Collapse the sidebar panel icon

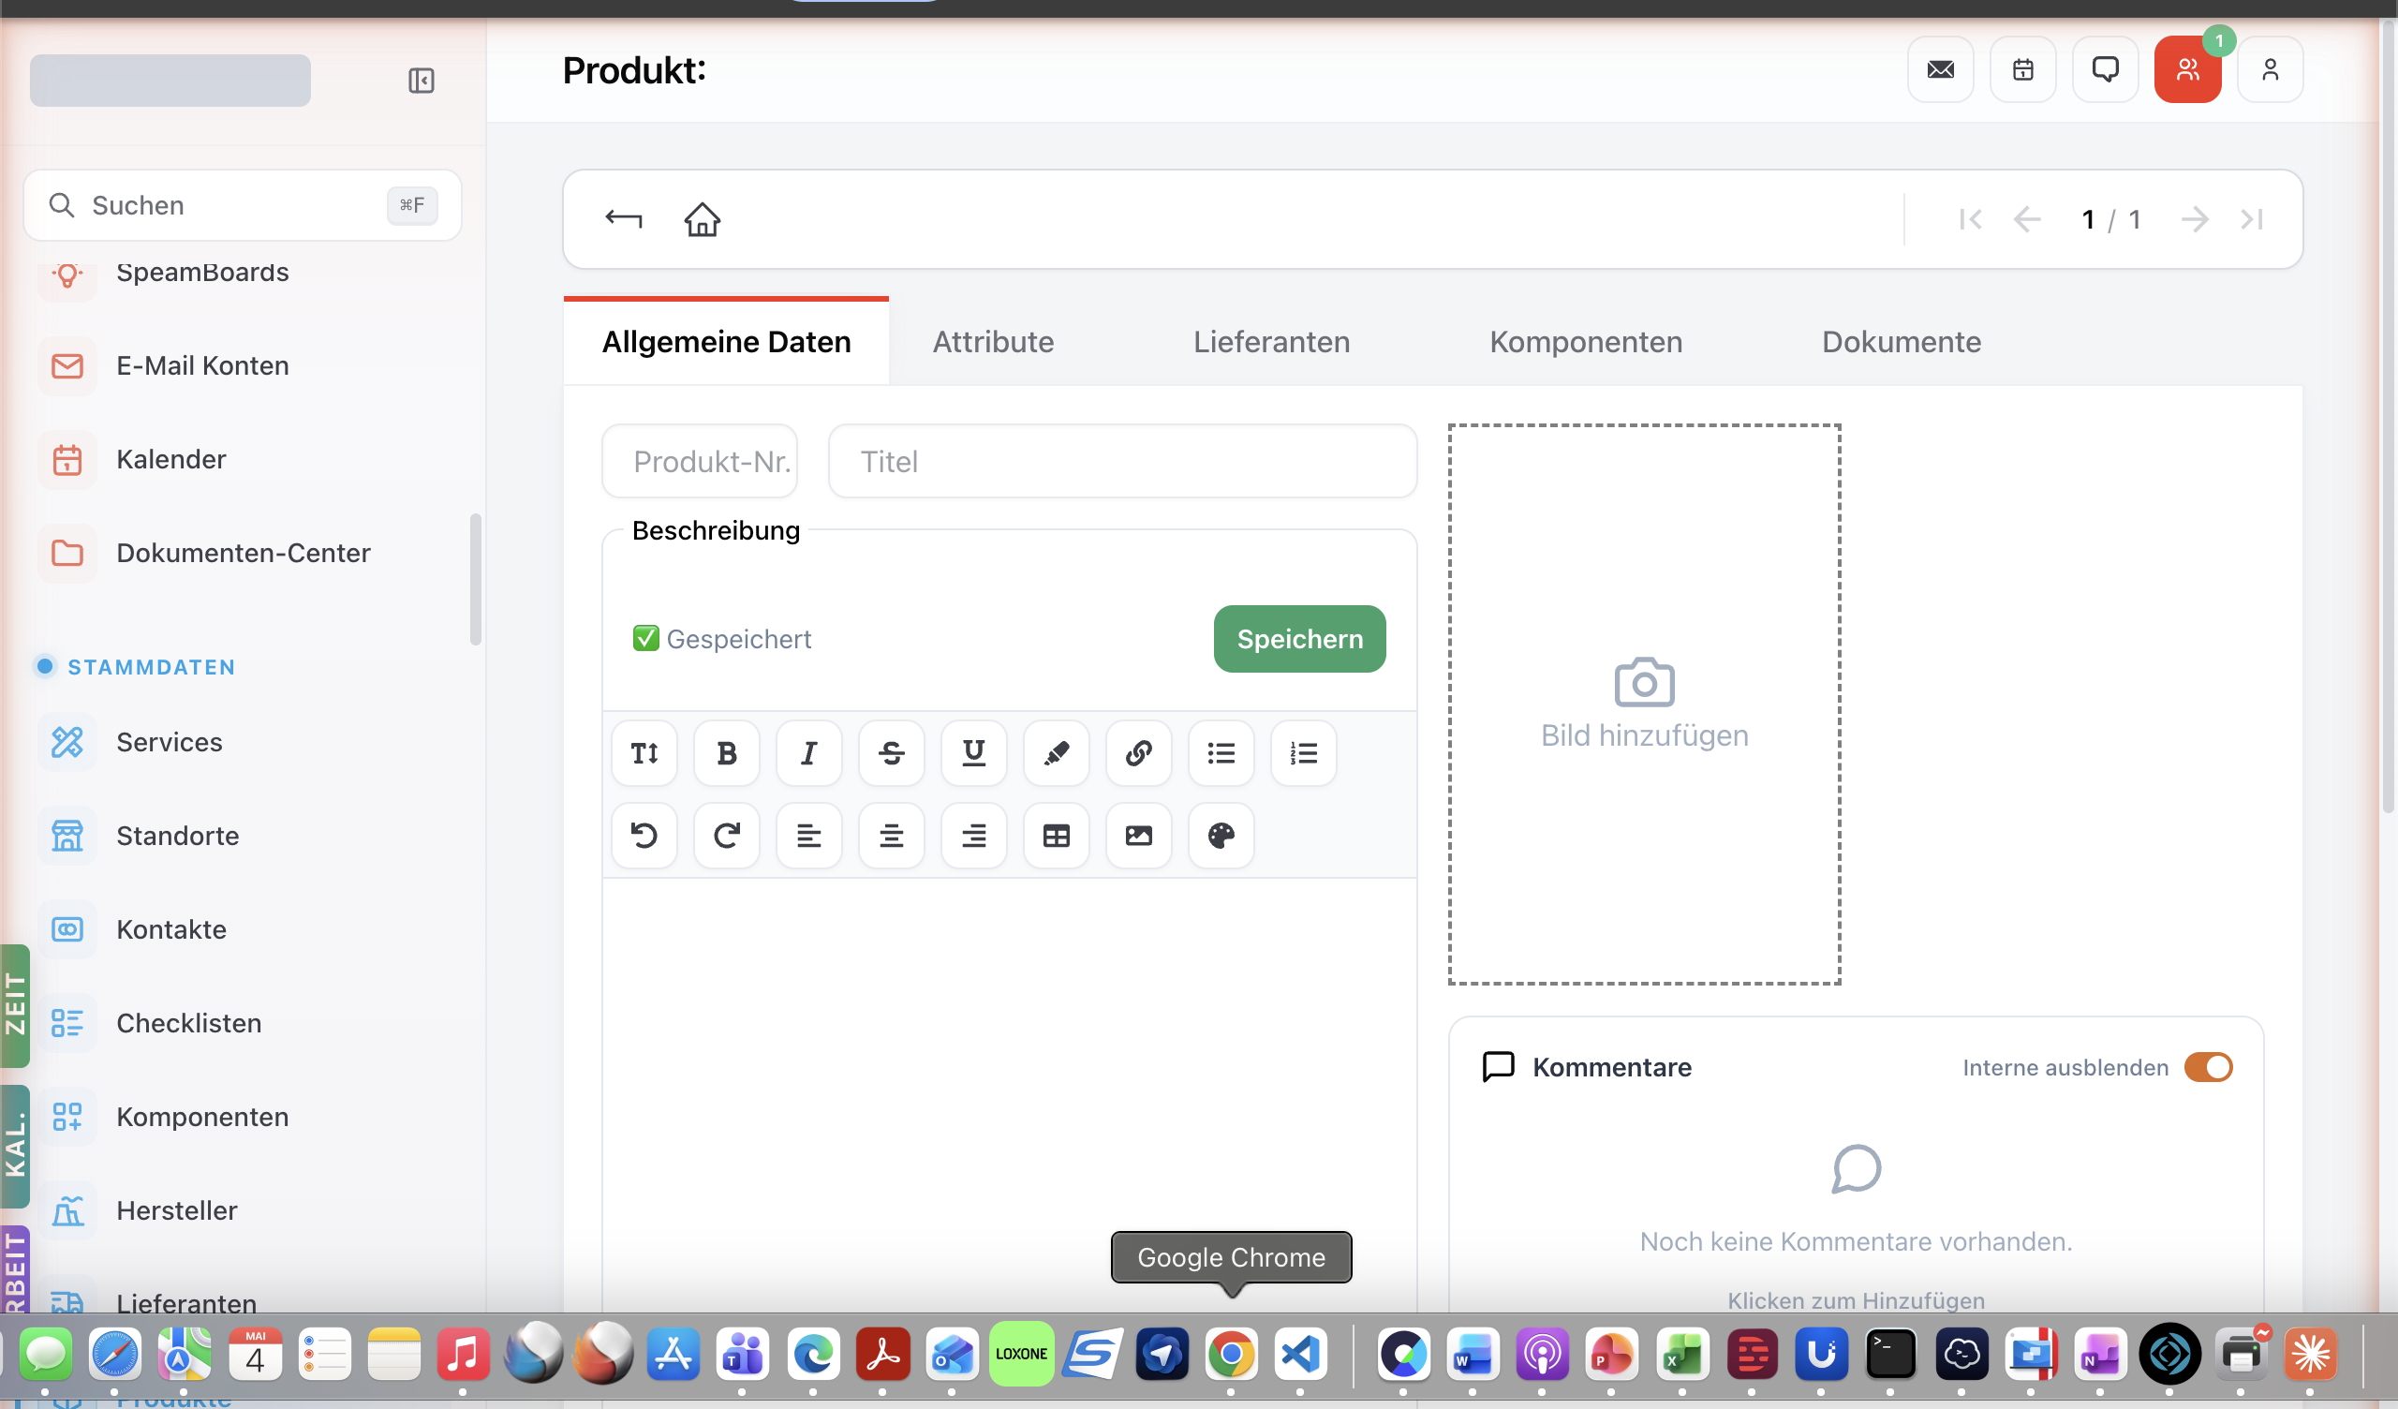[421, 80]
